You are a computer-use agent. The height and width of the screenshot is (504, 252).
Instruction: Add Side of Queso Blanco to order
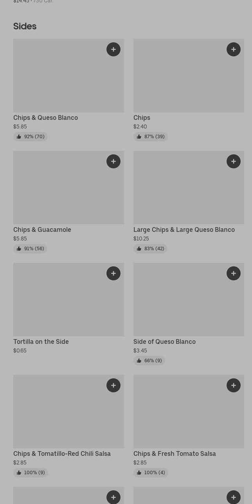click(x=234, y=273)
